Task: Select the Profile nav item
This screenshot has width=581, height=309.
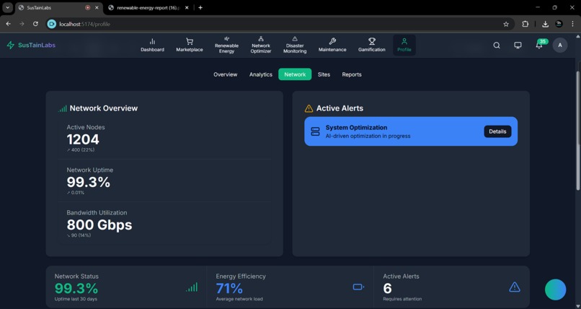Action: 404,45
